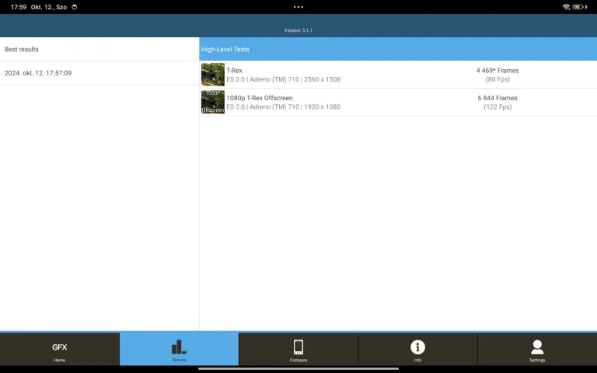597x373 pixels.
Task: Open the 6 844 Frames offscreen score
Action: (497, 99)
